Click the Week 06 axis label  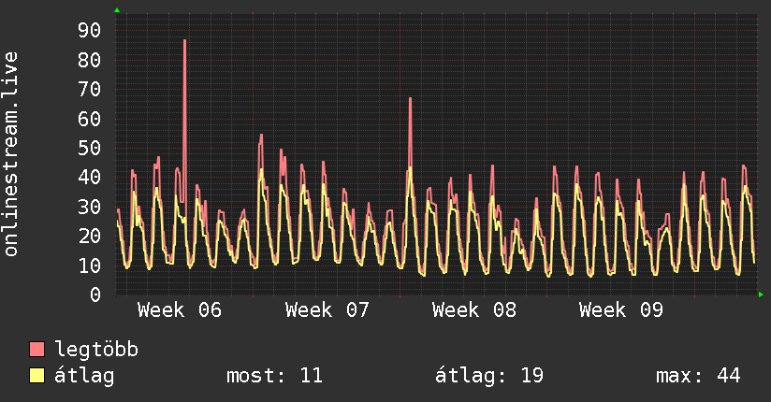coord(180,310)
